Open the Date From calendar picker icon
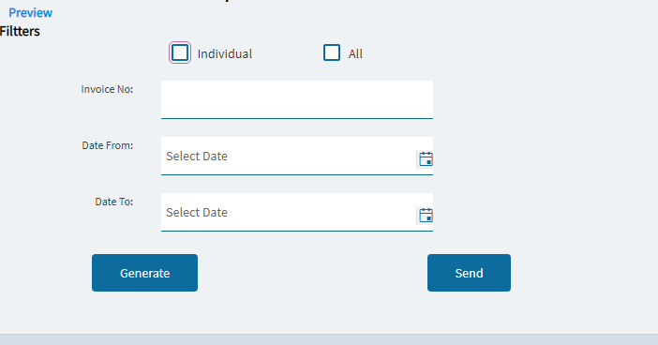The height and width of the screenshot is (345, 658). tap(426, 159)
